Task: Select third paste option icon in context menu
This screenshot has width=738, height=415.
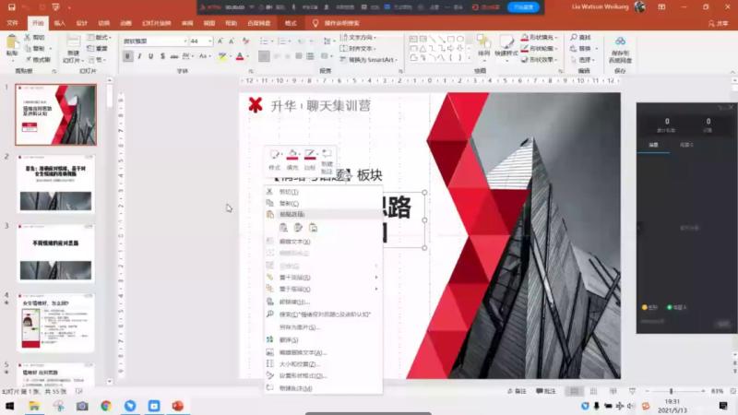Action: (314, 228)
